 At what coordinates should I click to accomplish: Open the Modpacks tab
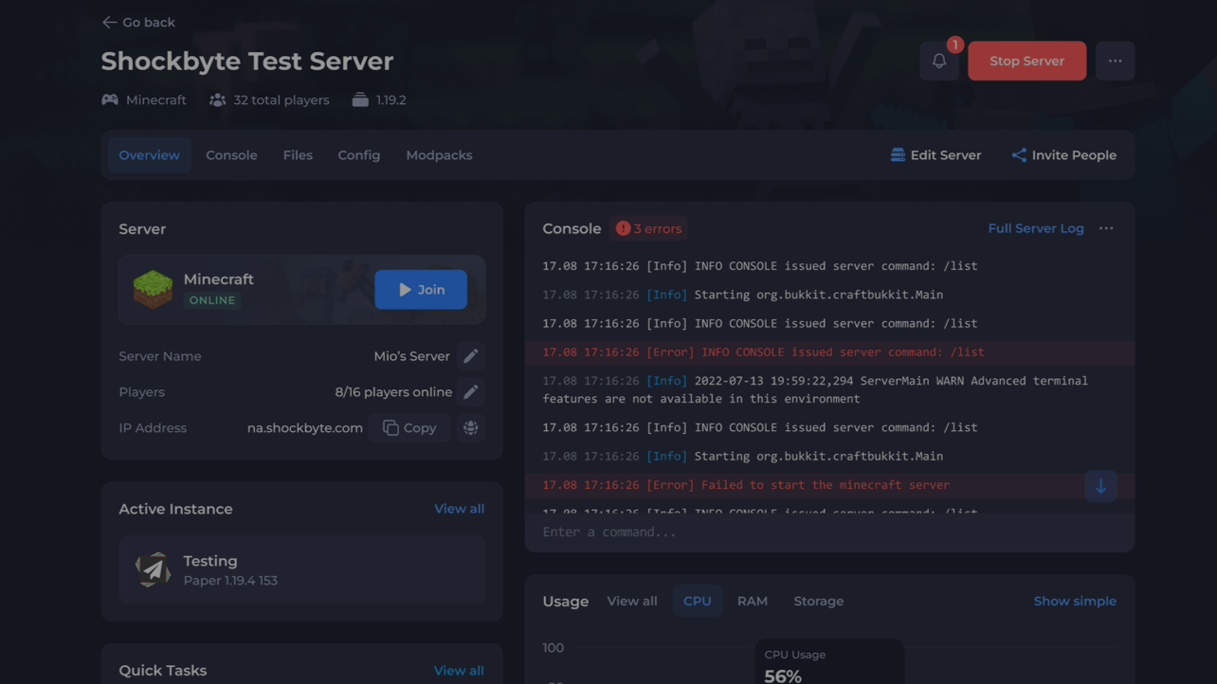click(x=439, y=155)
